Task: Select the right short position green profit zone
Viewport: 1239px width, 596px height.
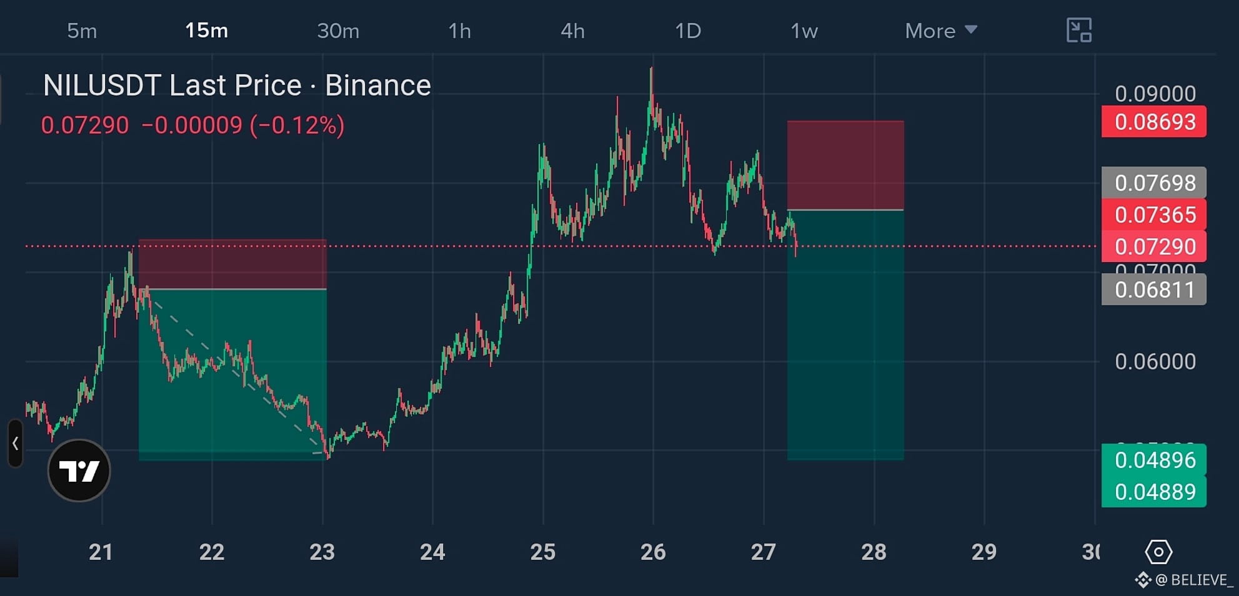Action: (845, 335)
